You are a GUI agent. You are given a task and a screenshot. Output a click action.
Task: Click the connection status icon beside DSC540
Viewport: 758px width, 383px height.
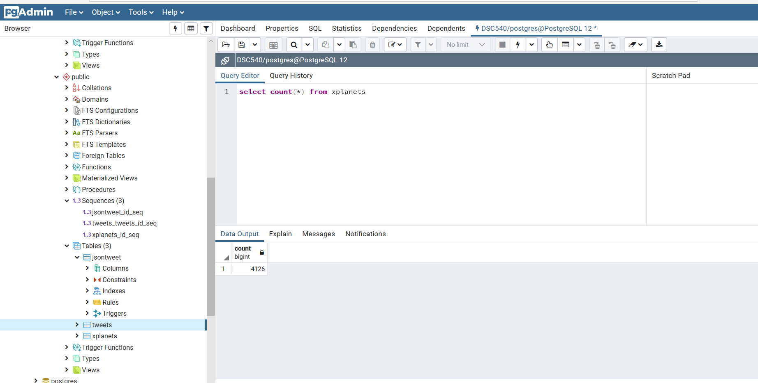pyautogui.click(x=225, y=60)
